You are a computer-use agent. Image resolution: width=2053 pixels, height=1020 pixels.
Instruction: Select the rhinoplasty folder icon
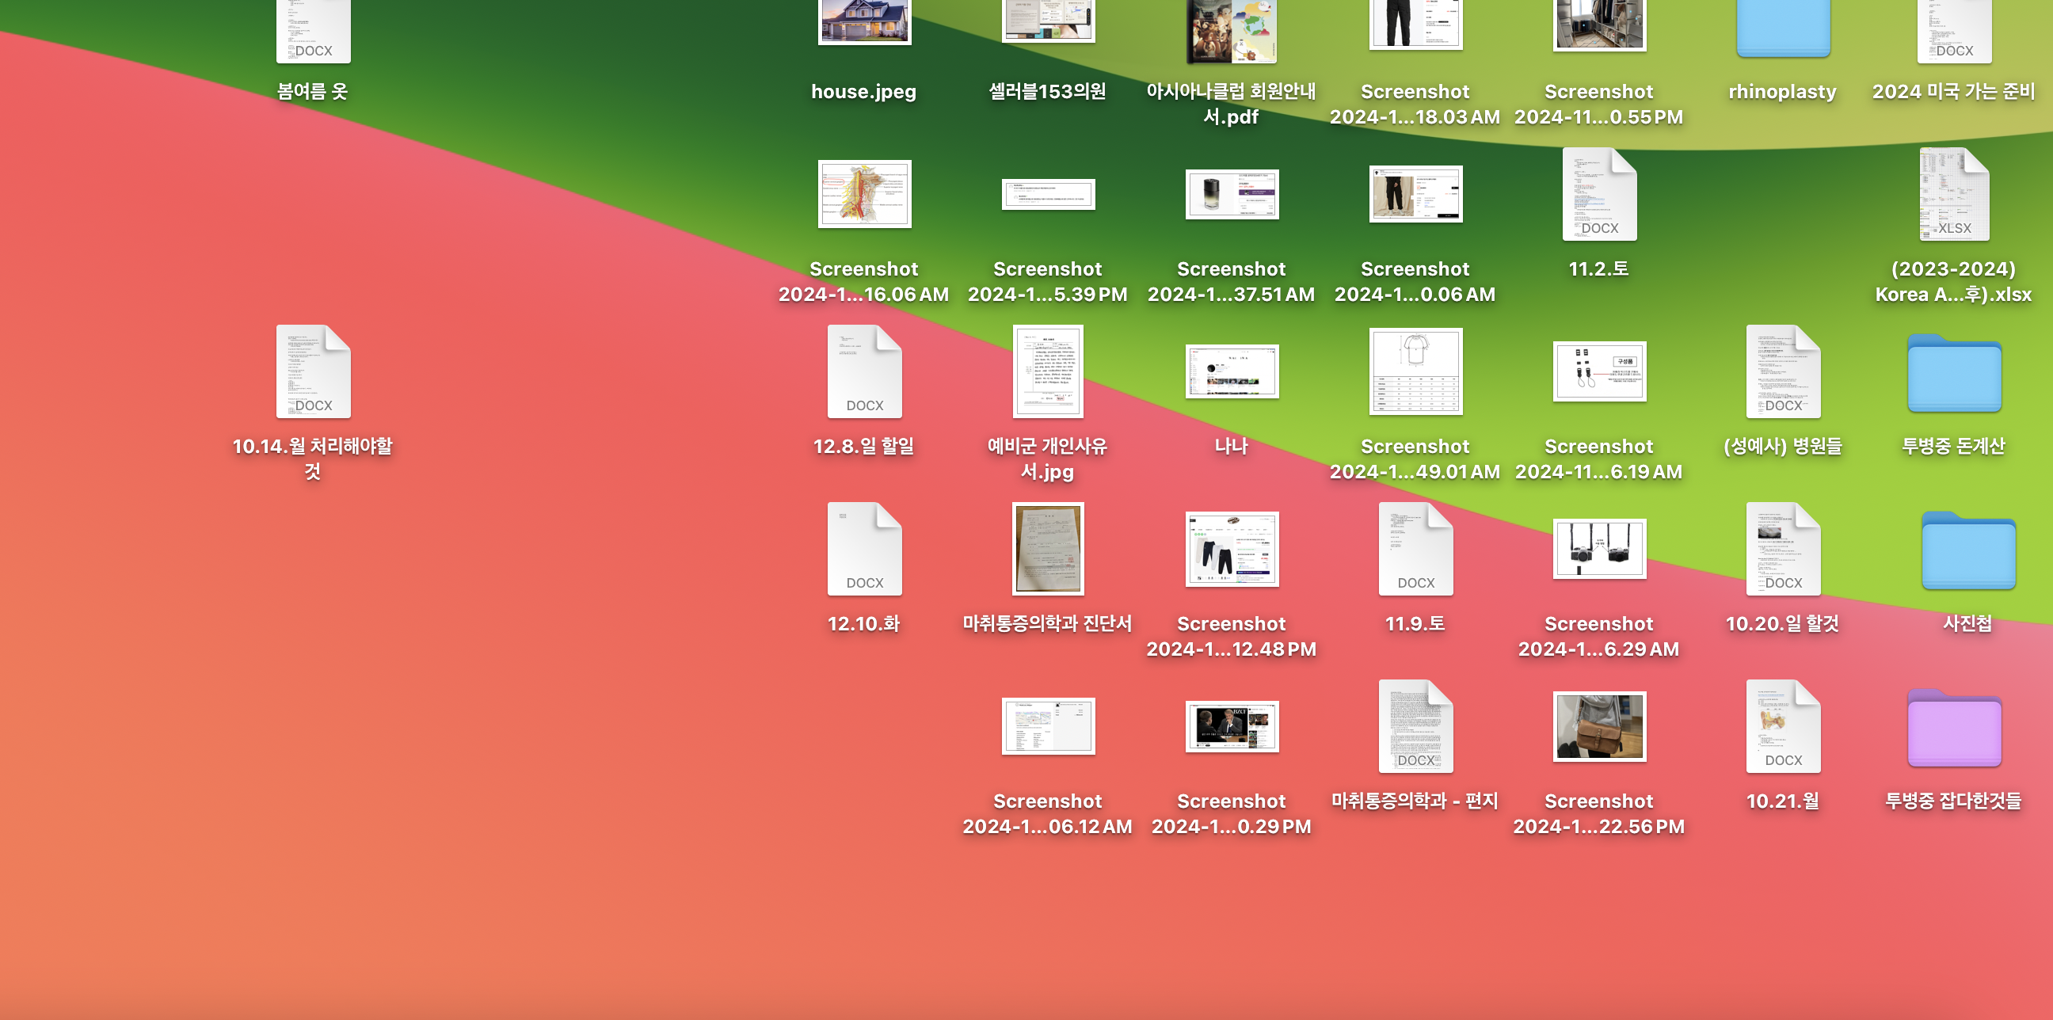(1783, 28)
